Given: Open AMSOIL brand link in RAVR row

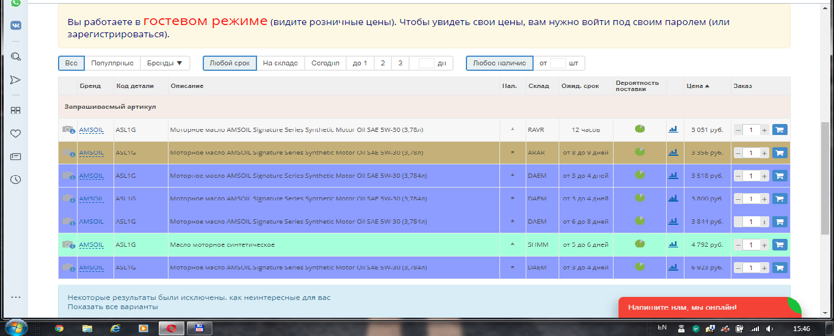Looking at the screenshot, I should pyautogui.click(x=92, y=130).
